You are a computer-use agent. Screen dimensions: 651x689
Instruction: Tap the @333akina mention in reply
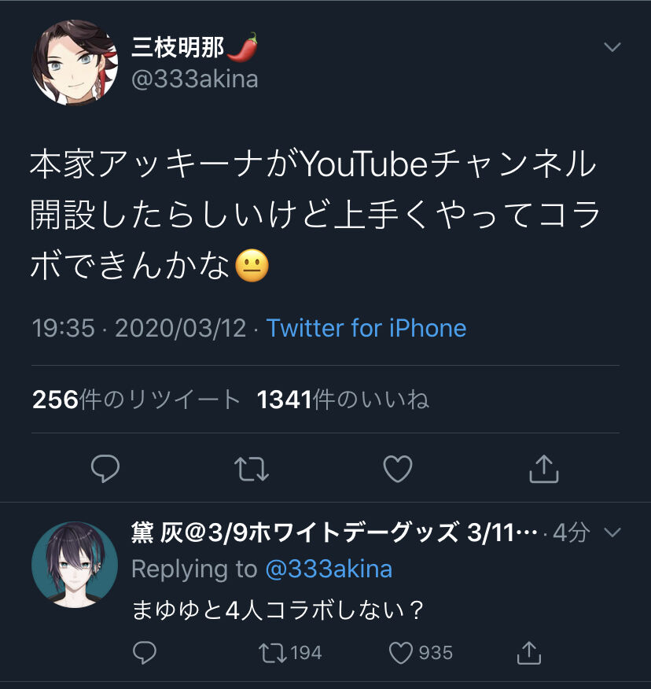tap(329, 569)
